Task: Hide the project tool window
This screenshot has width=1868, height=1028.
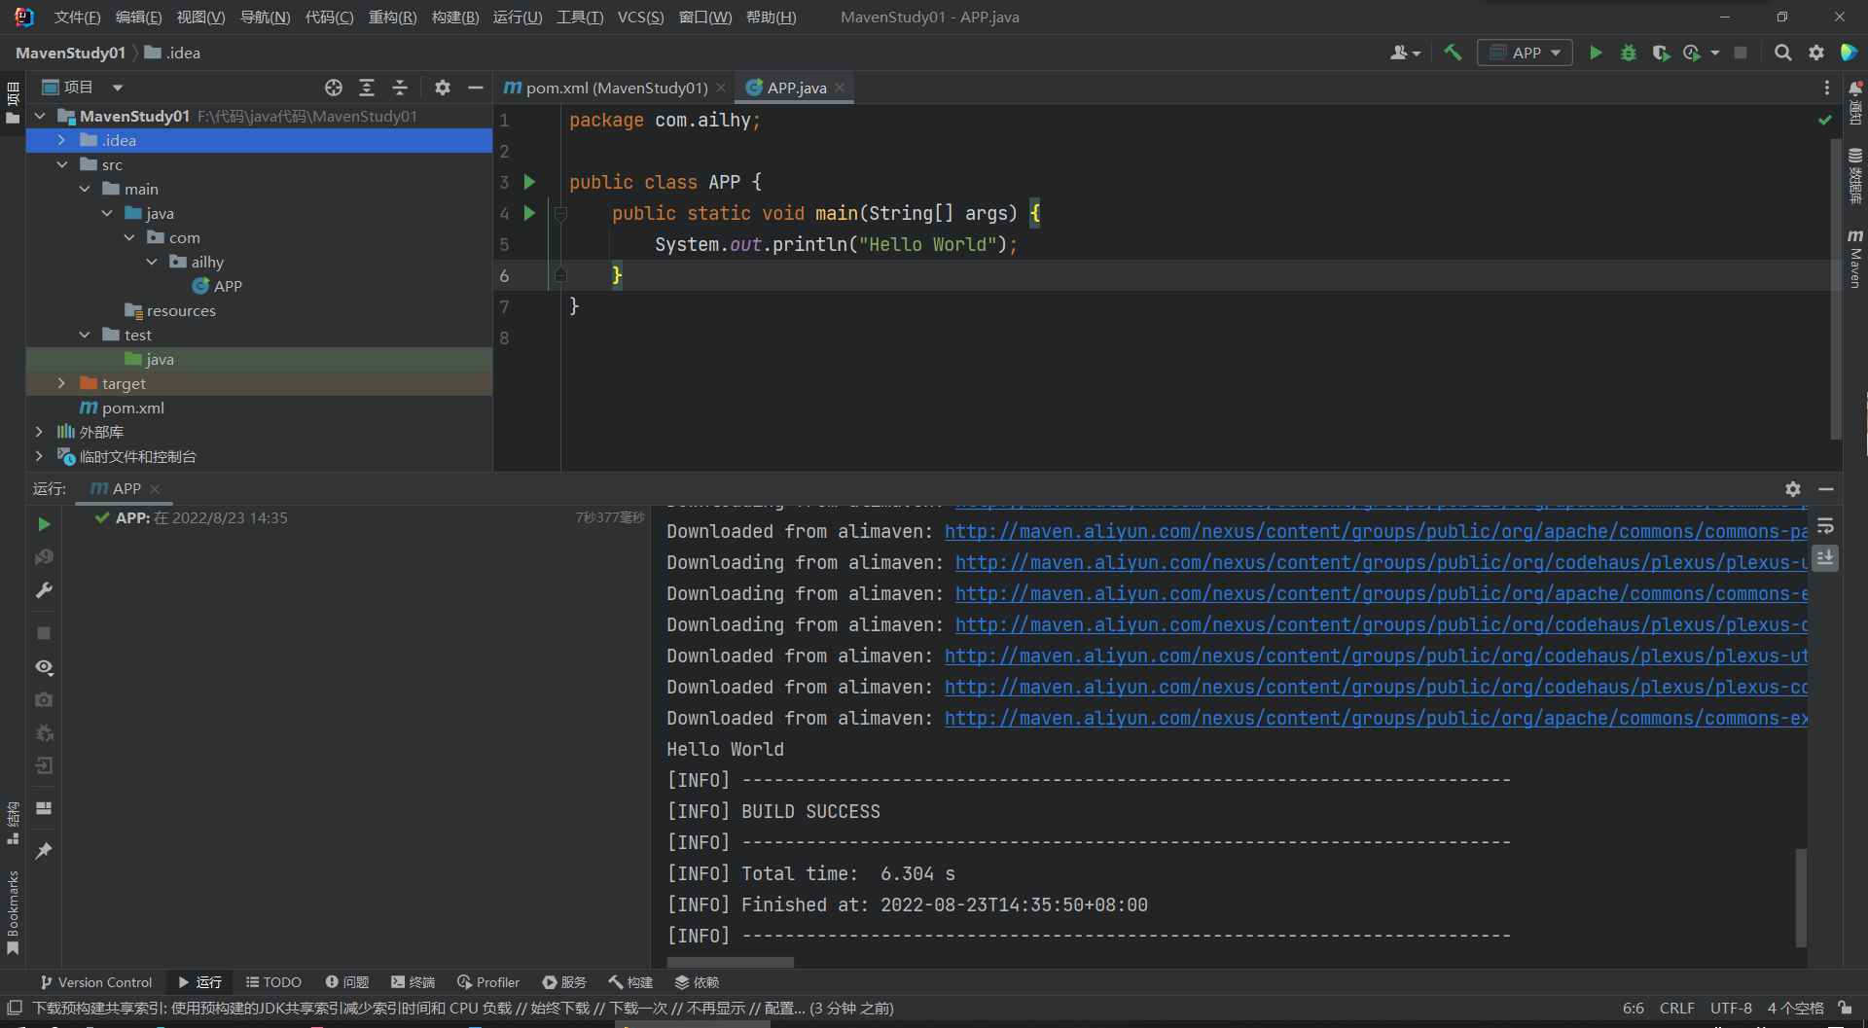Action: pyautogui.click(x=475, y=88)
